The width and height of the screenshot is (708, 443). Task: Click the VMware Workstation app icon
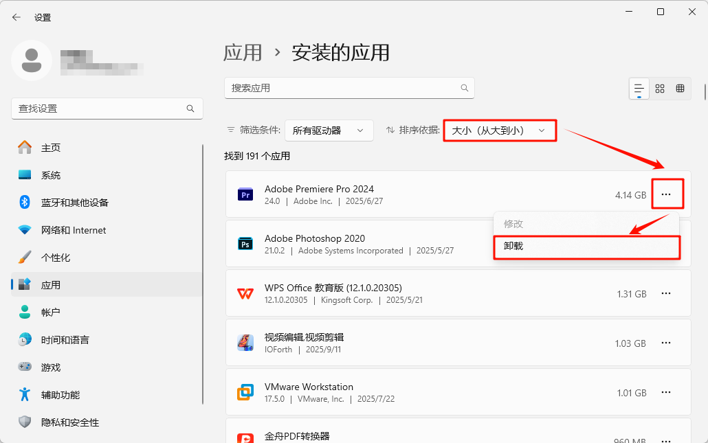click(245, 392)
